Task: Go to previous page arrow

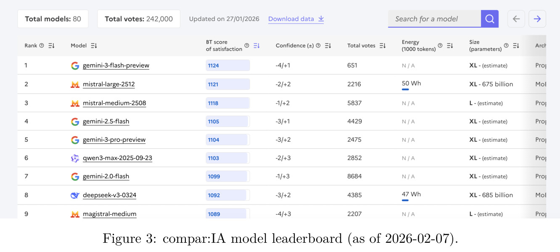Action: [516, 19]
